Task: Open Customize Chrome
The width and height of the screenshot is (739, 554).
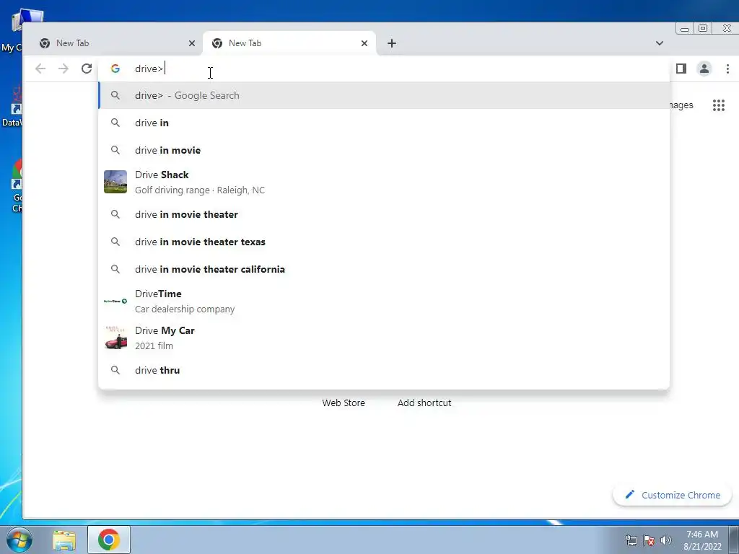Action: click(x=672, y=495)
